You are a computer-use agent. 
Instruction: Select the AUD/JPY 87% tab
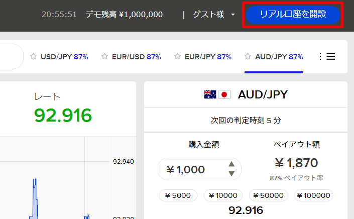point(279,57)
